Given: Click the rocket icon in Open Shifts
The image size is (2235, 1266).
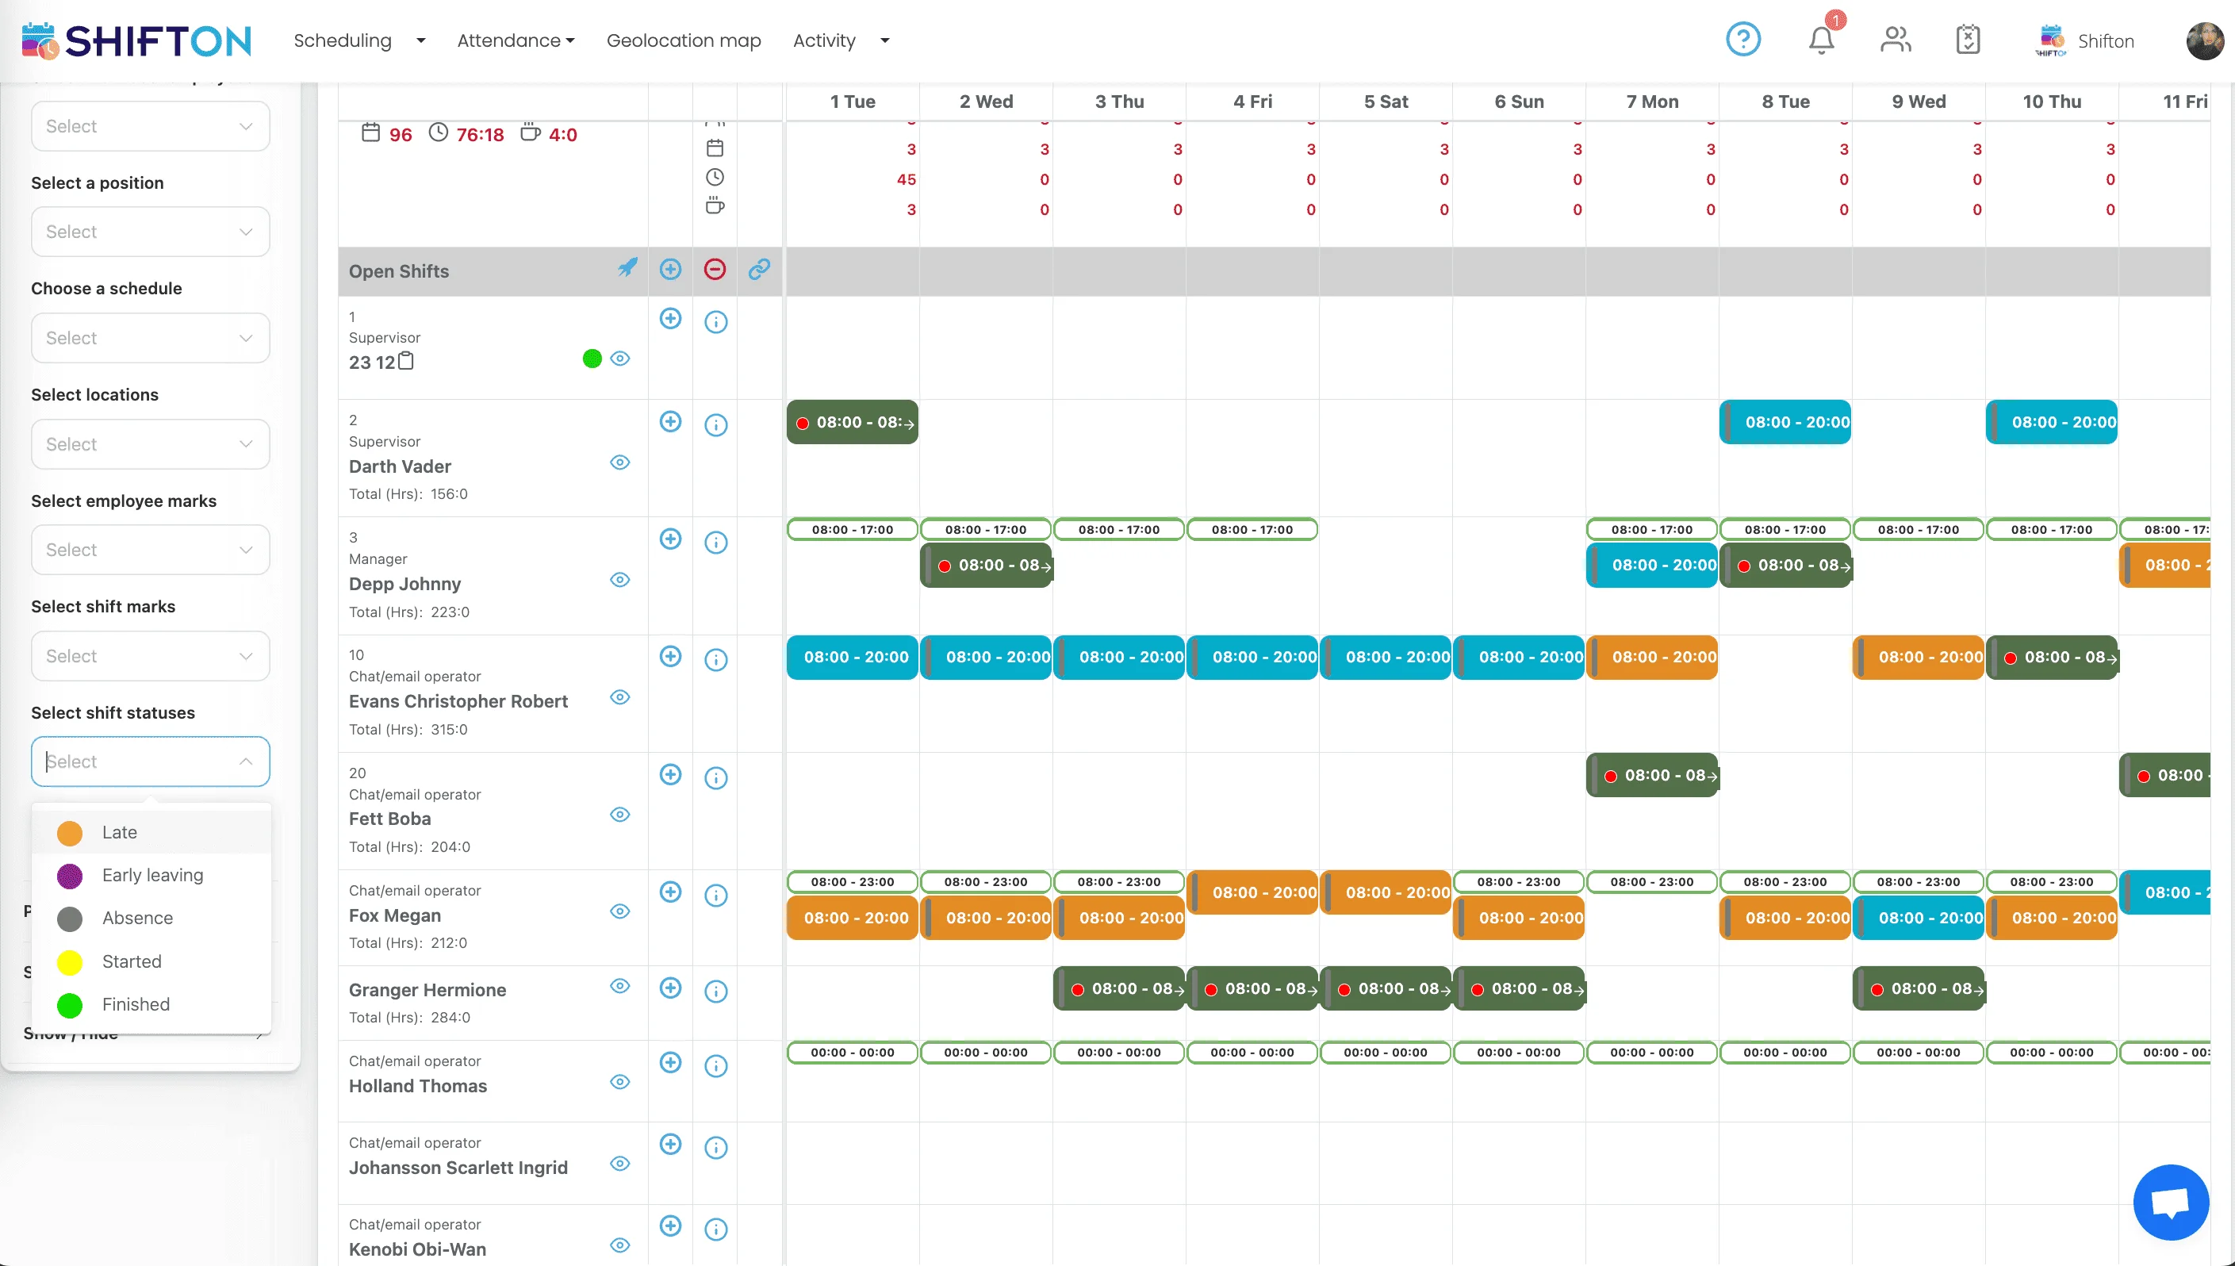Looking at the screenshot, I should (x=627, y=269).
